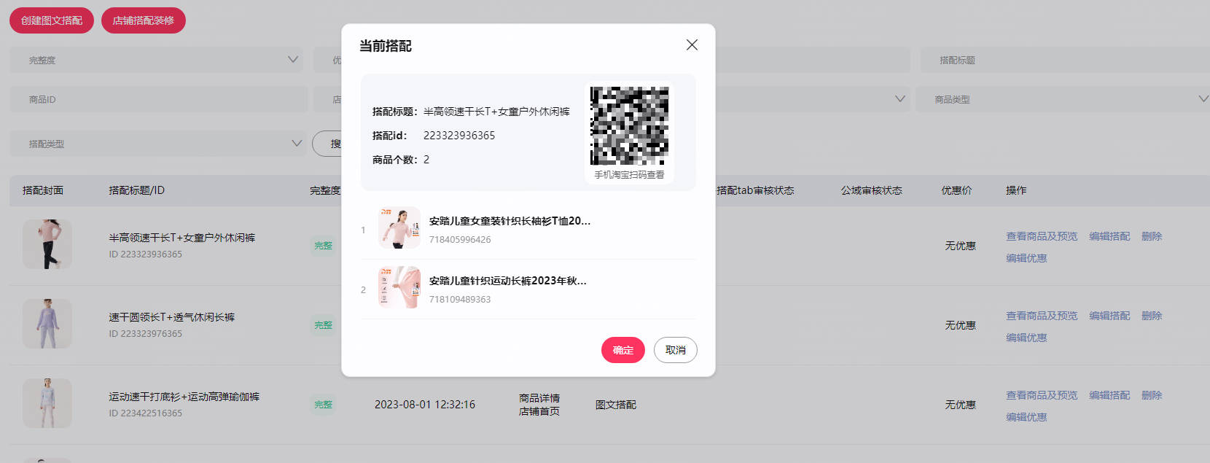This screenshot has height=463, width=1210.
Task: Open cover image of 速干圆领长T row
Action: (47, 324)
